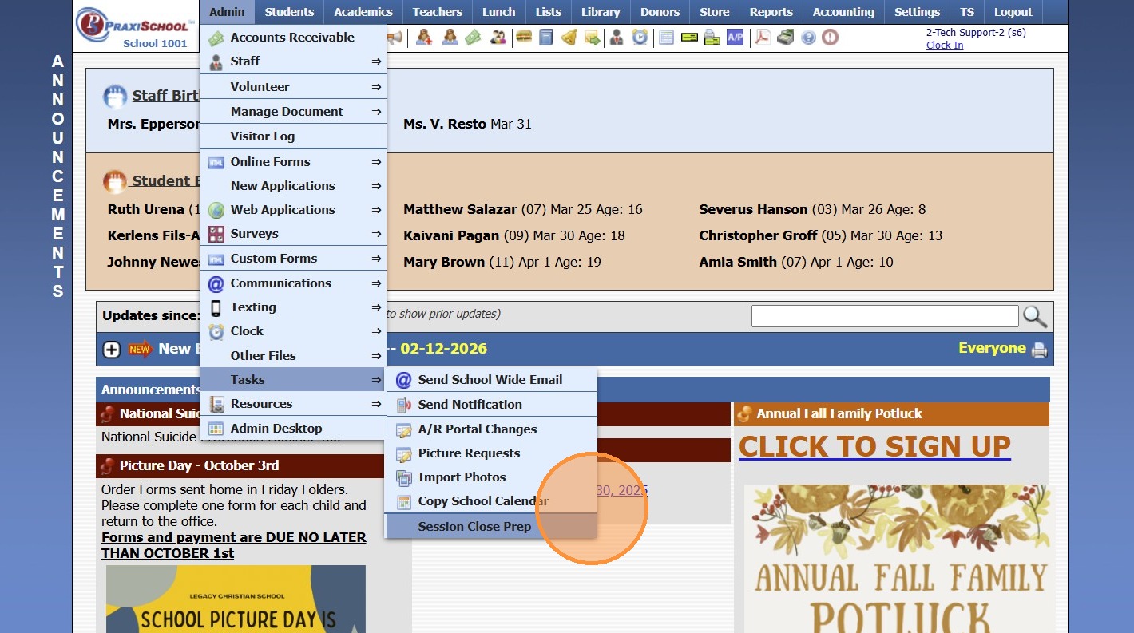Select Accounts Receivable from Admin menu

click(293, 38)
